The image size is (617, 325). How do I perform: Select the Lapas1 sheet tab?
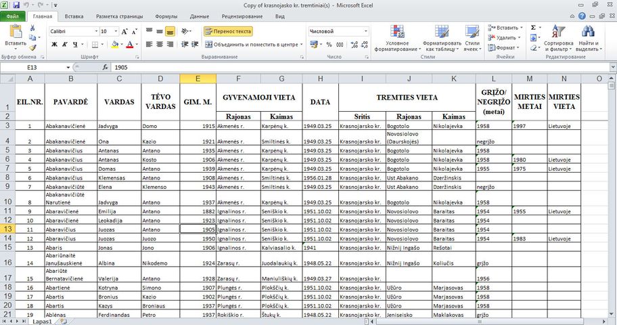tap(42, 321)
